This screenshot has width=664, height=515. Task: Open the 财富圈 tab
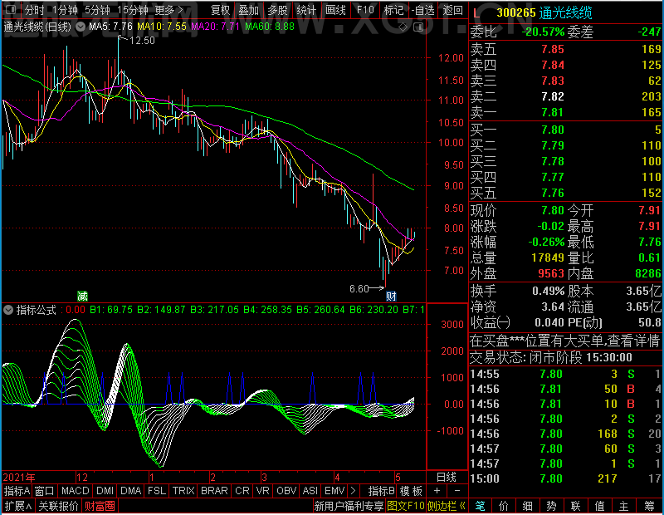[100, 506]
